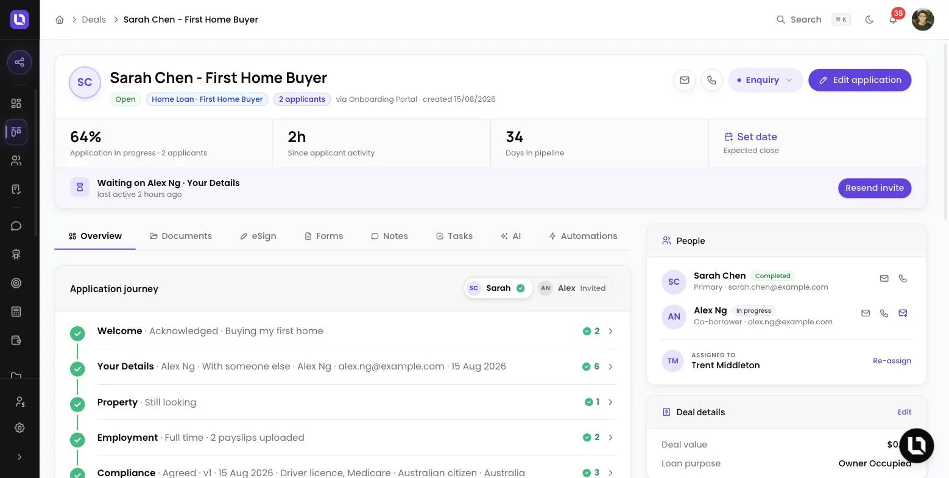Open the calculator sidebar icon

[x=16, y=312]
